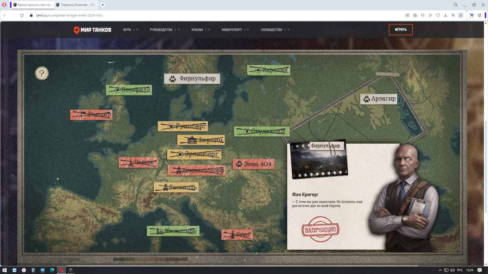488x274 pixels.
Task: Click the crossed-out Вестфилд label
Action: point(129,90)
